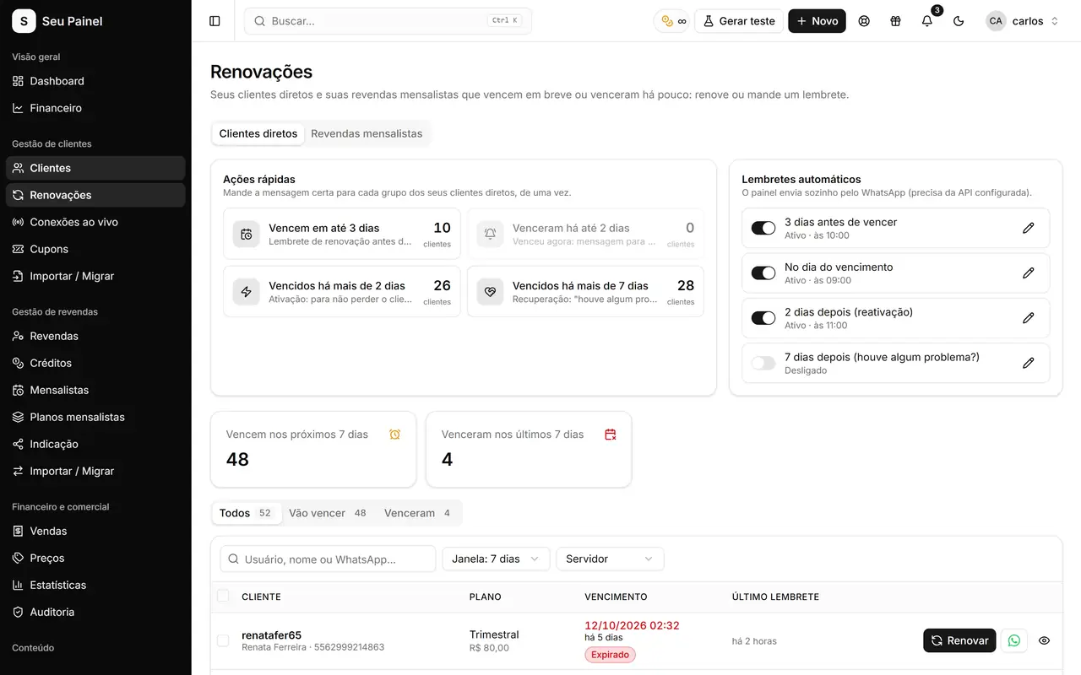Navigate to Cupons in sidebar

pyautogui.click(x=95, y=249)
